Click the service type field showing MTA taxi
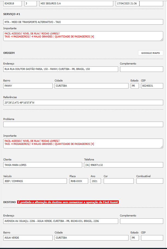 (83, 22)
